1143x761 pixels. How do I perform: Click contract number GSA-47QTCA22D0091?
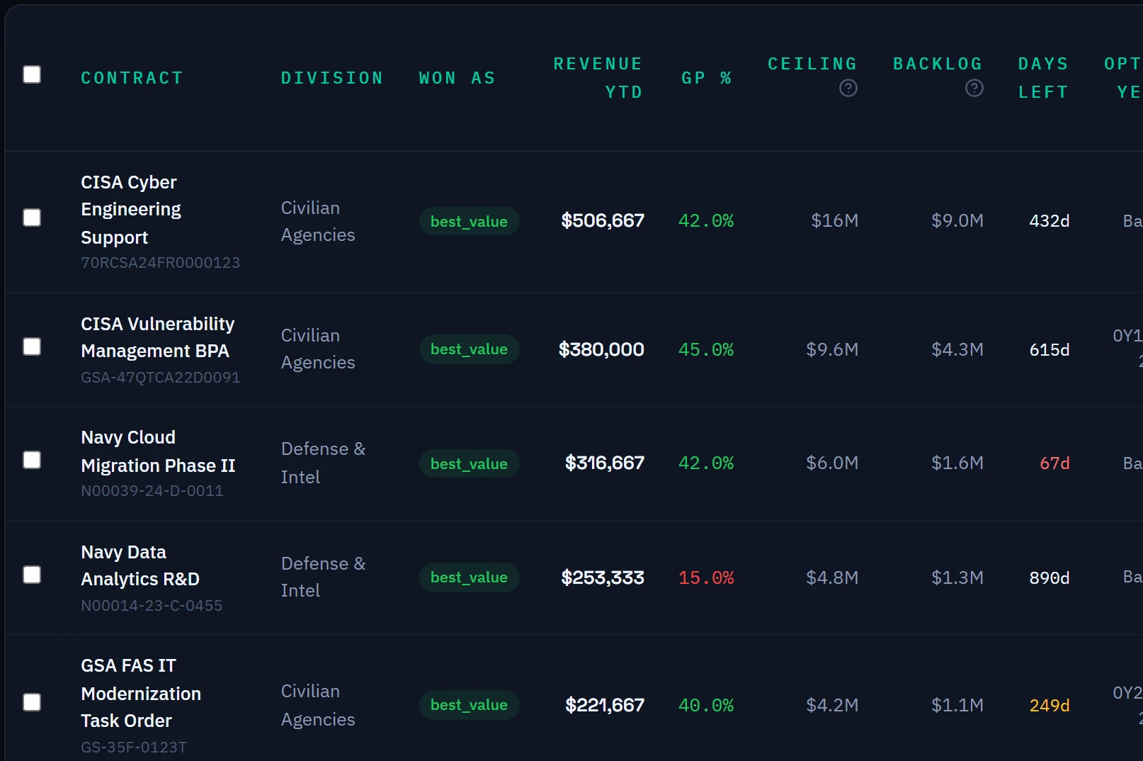[160, 378]
